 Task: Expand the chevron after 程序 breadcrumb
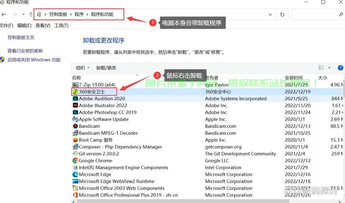coord(87,15)
